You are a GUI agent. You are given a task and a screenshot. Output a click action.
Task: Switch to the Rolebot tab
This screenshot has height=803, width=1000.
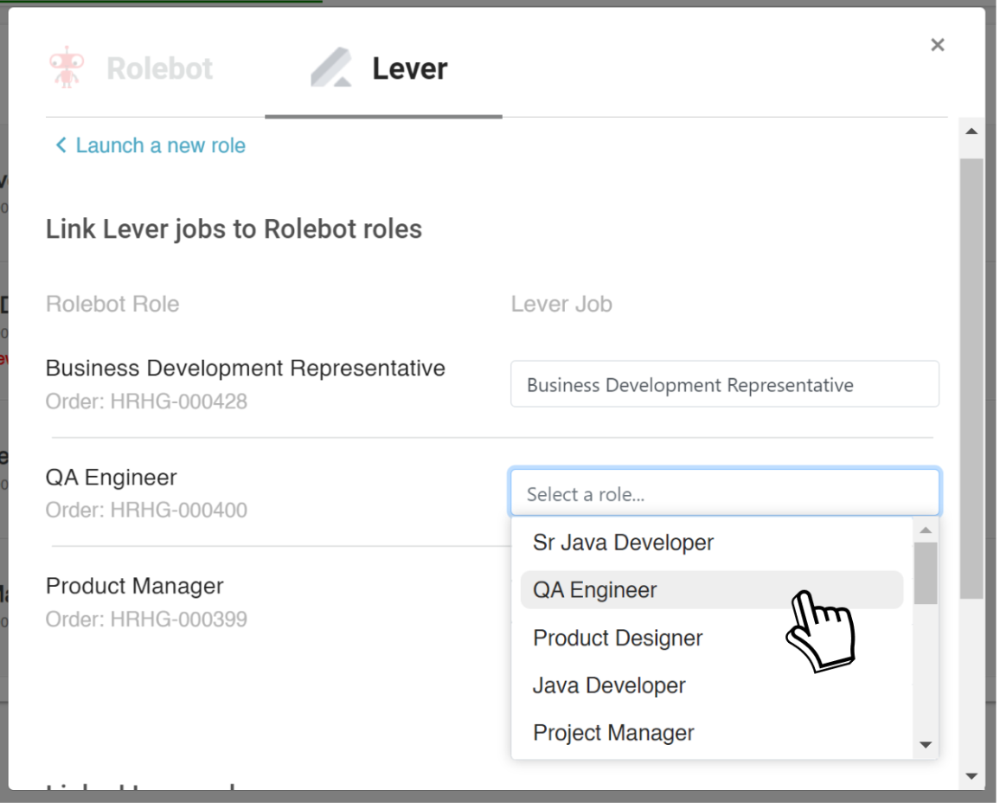[x=158, y=68]
